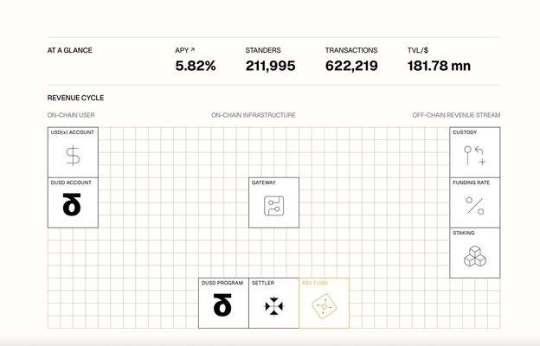Select the Funding Rate percent icon
This screenshot has width=540, height=346.
[475, 206]
